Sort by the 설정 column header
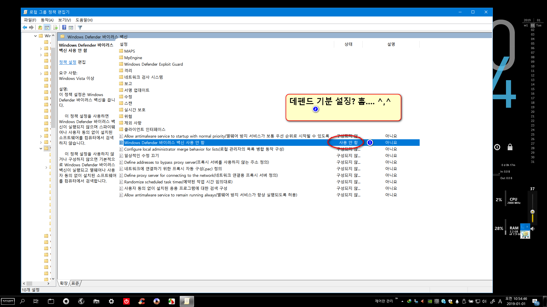 [226, 44]
